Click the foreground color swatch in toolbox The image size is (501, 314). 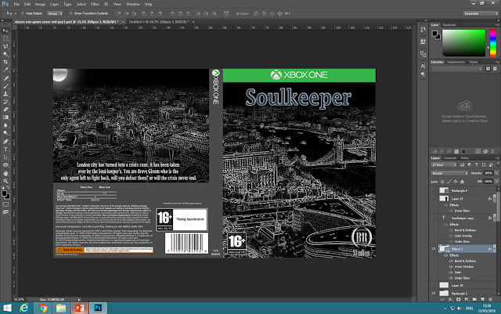click(x=4, y=193)
